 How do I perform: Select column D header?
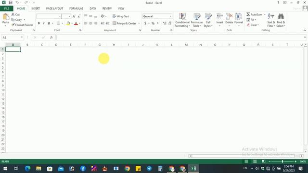click(x=56, y=45)
